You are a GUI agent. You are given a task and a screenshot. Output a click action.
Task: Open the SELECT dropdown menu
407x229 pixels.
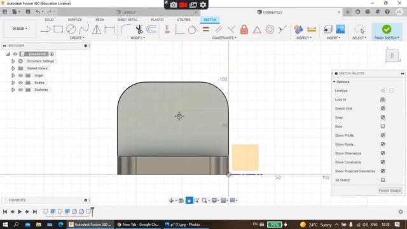pos(359,38)
